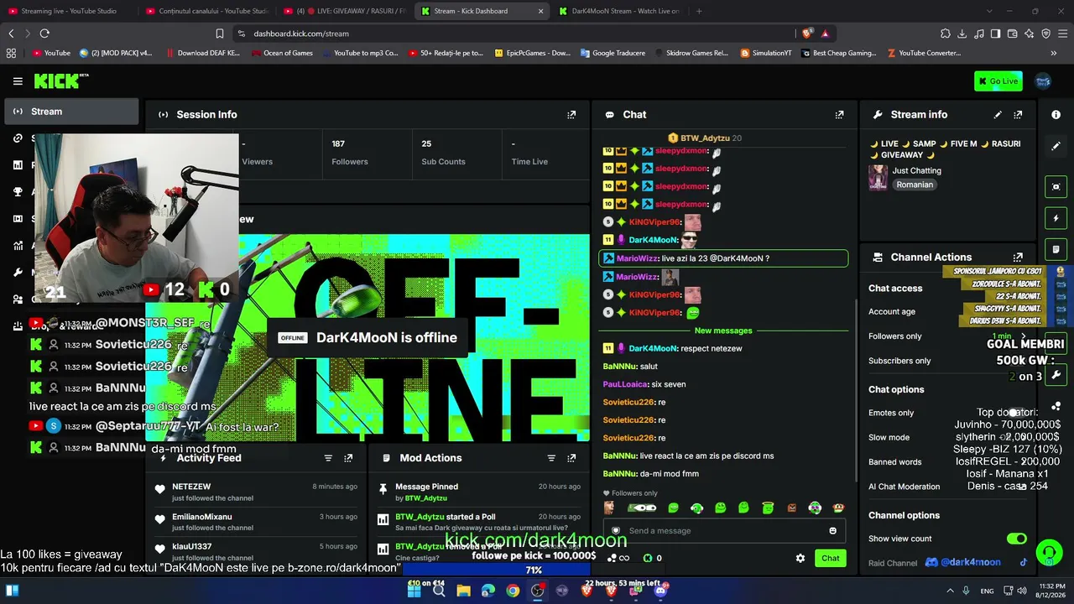The image size is (1074, 604).
Task: Pop out the Mod Actions panel
Action: (571, 458)
